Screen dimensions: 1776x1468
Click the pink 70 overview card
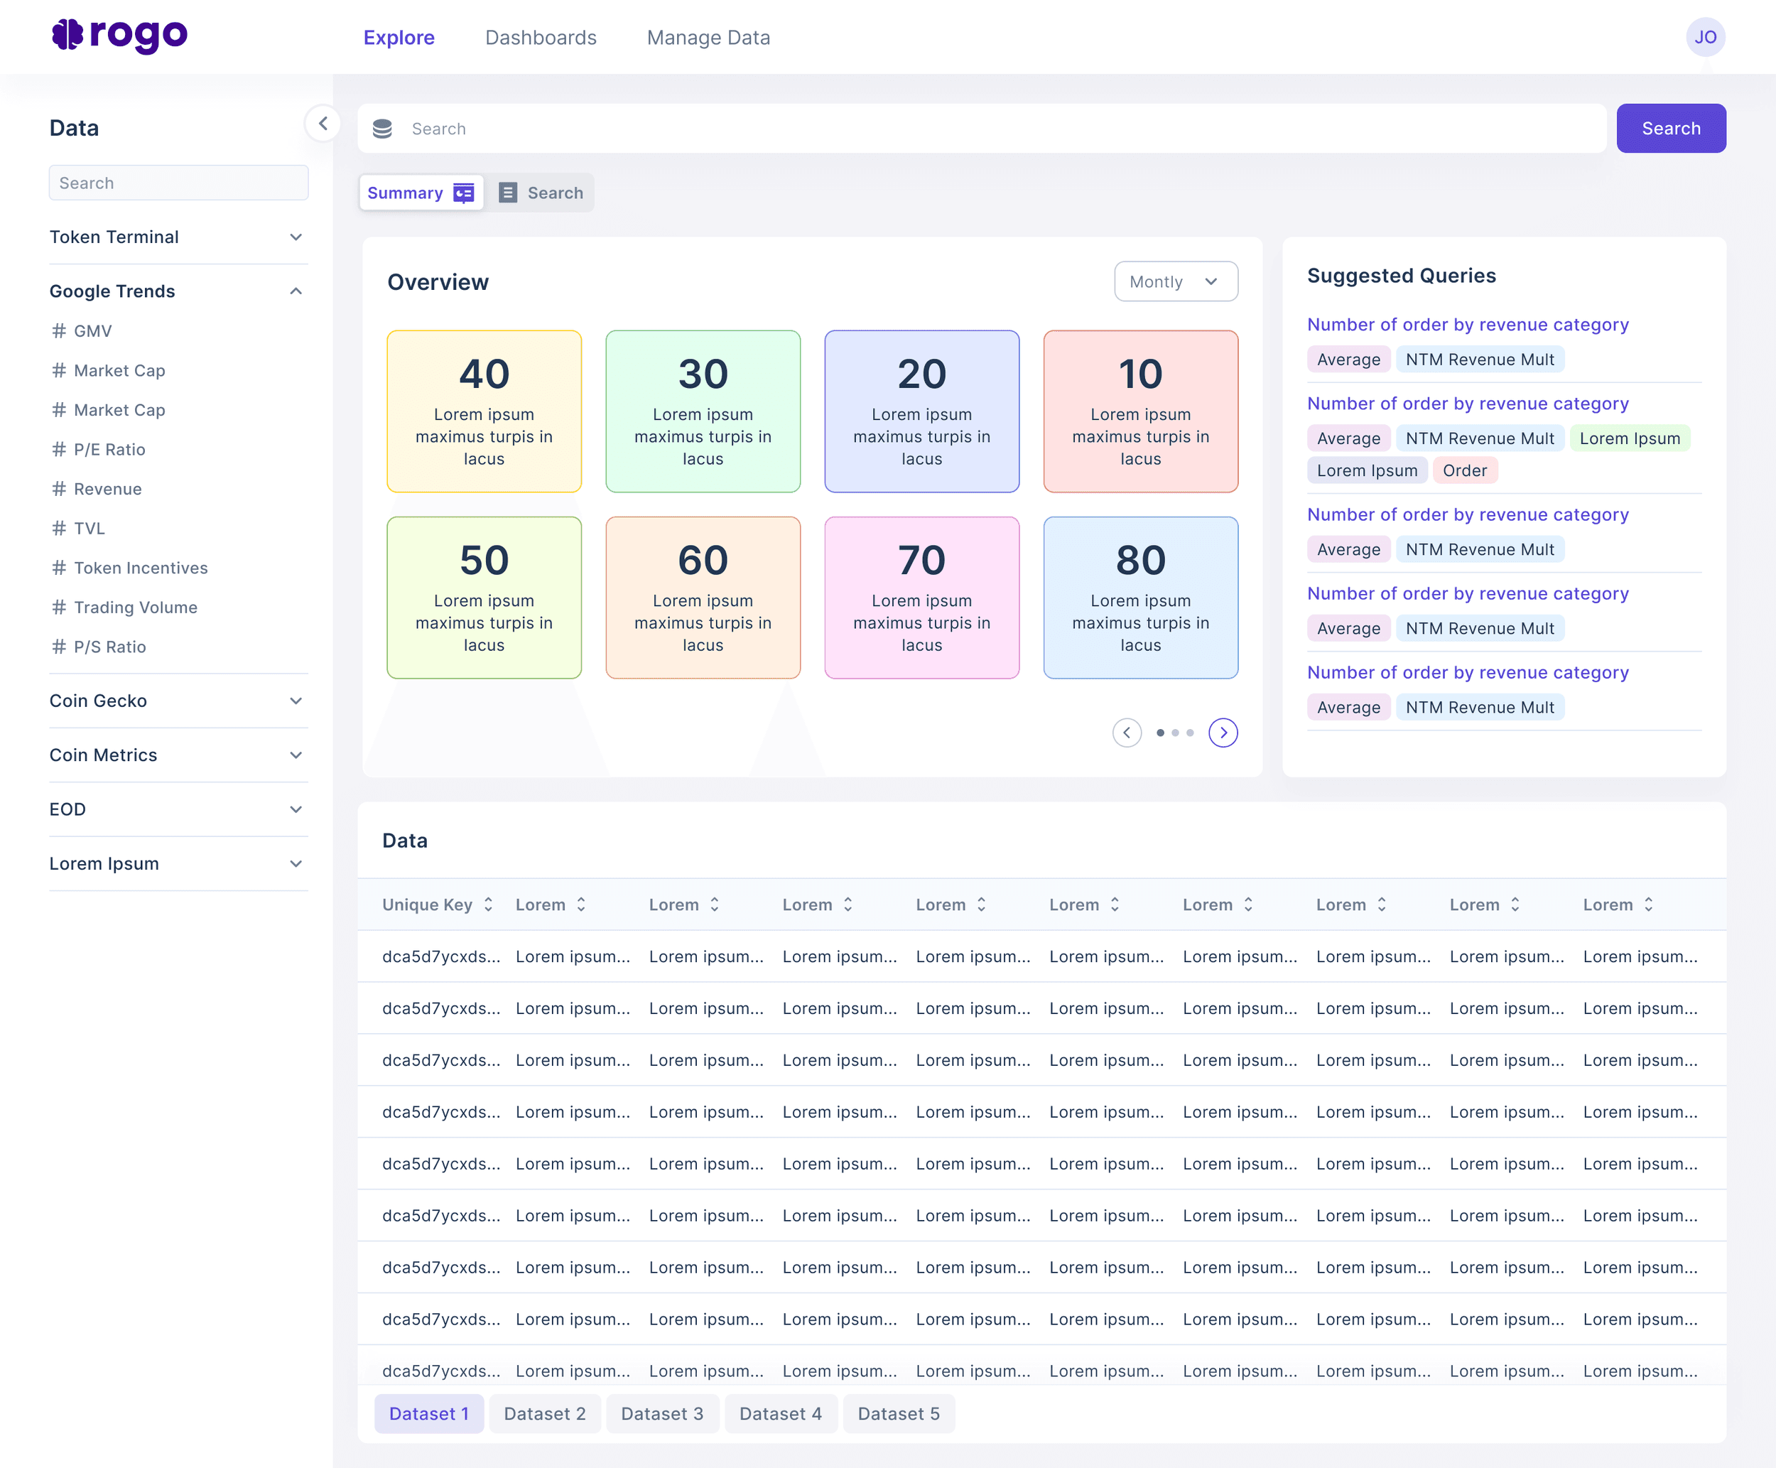tap(921, 597)
